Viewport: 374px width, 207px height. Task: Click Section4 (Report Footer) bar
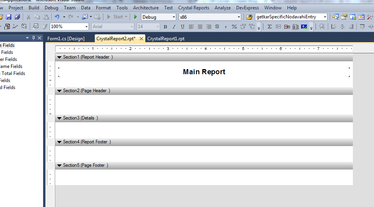point(204,142)
